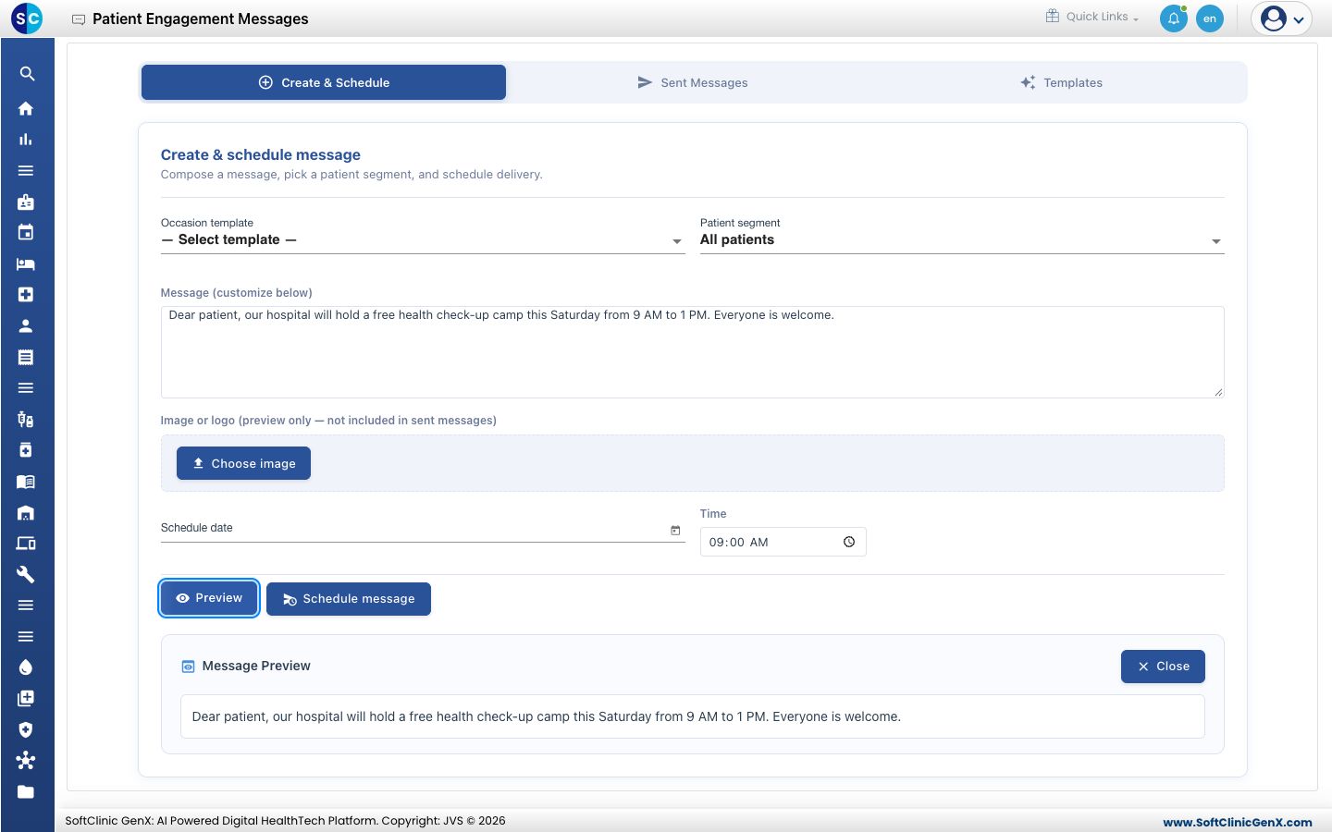
Task: Open the ID badge sidebar icon
Action: [x=26, y=202]
